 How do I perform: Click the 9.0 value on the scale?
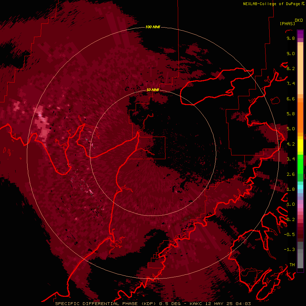pyautogui.click(x=291, y=53)
